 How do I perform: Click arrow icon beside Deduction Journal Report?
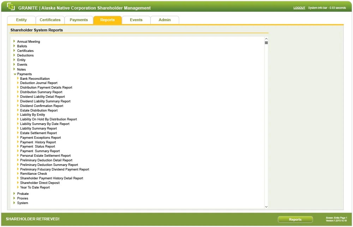[18, 83]
